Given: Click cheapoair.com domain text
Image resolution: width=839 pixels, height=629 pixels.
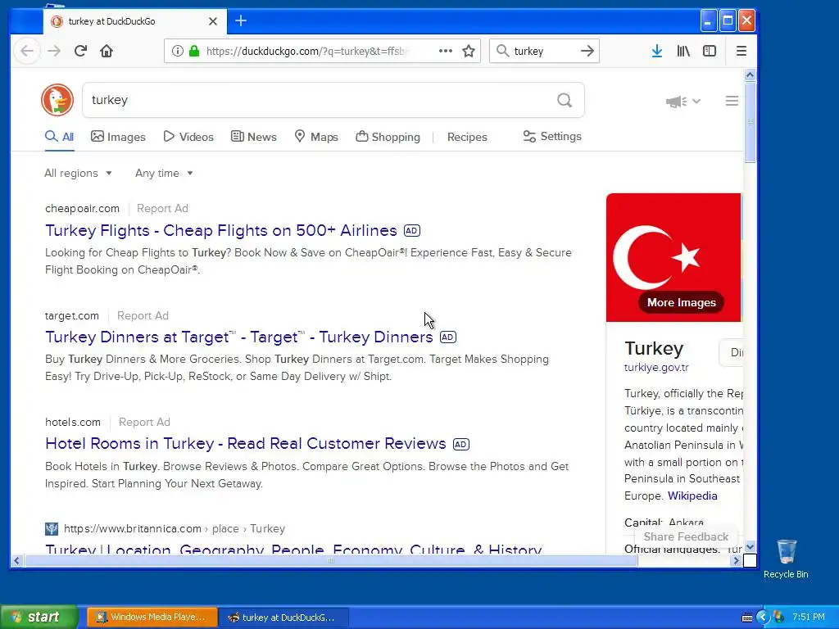Looking at the screenshot, I should (x=83, y=209).
